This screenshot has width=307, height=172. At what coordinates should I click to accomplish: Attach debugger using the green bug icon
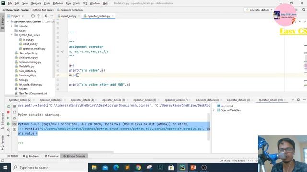click(8, 124)
